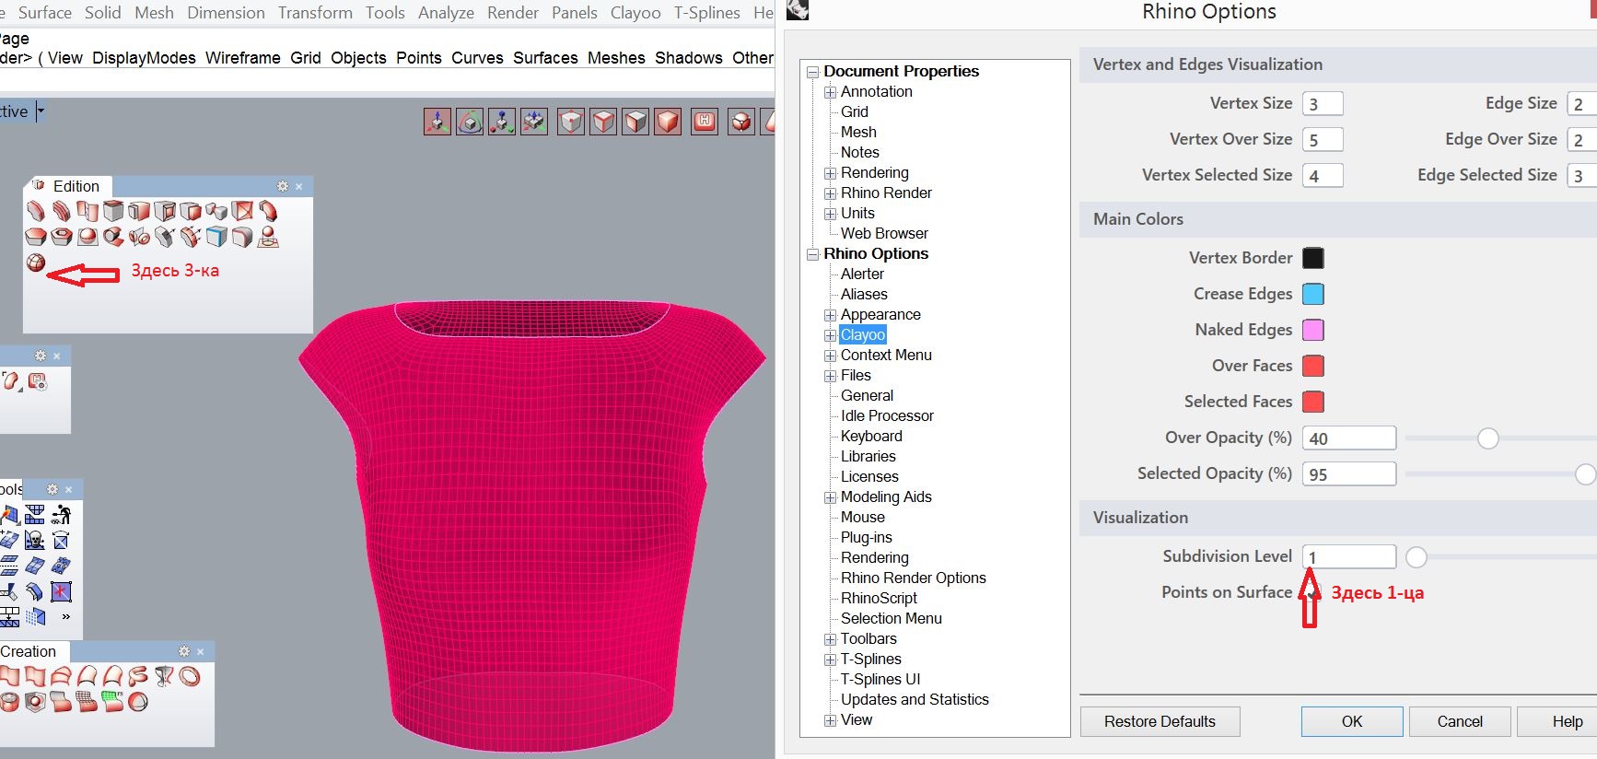This screenshot has height=759, width=1597.
Task: Show more tools via the chevron overflow
Action: 65,616
